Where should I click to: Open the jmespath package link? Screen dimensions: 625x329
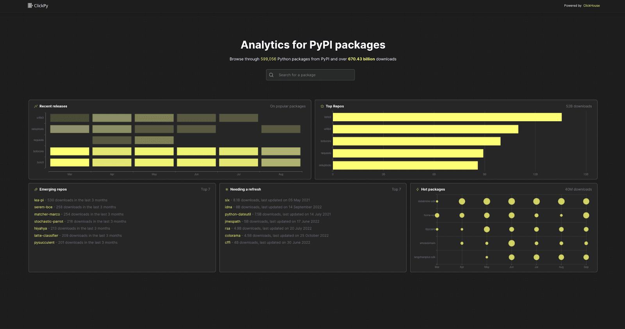click(232, 221)
